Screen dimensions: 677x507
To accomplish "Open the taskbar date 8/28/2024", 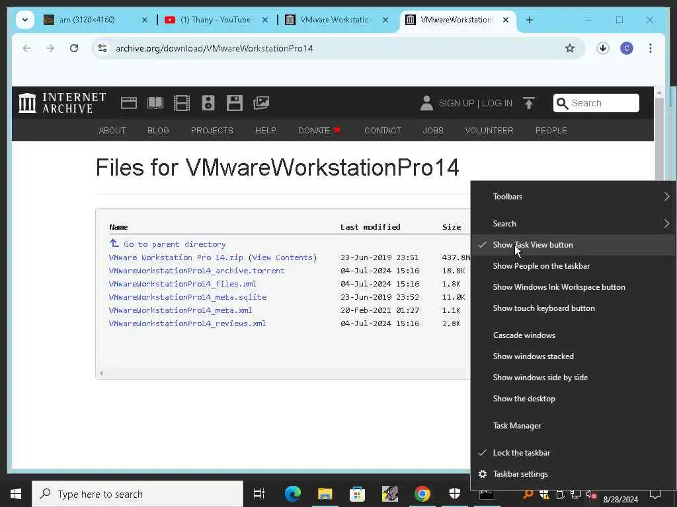I will (620, 500).
